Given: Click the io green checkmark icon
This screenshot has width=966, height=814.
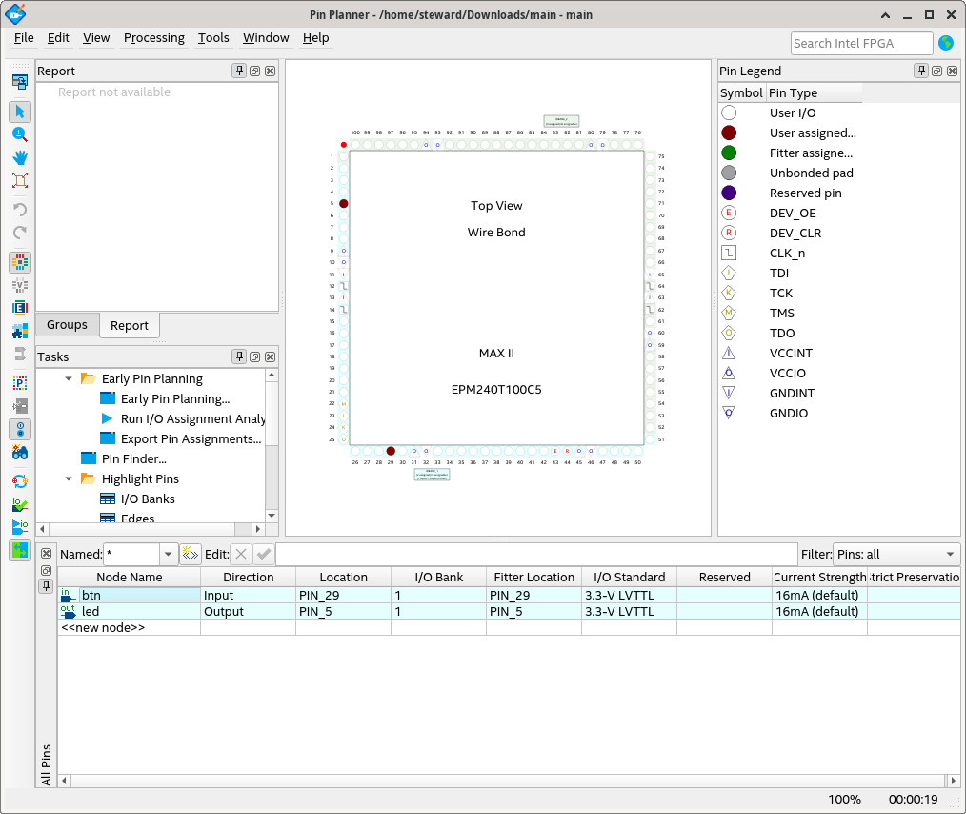Looking at the screenshot, I should (x=20, y=504).
